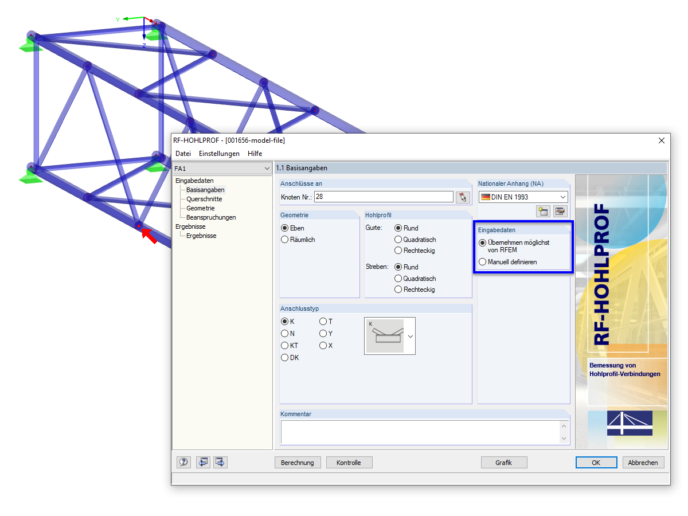This screenshot has width=688, height=516.
Task: Choose Rund for Gurte
Action: [398, 228]
